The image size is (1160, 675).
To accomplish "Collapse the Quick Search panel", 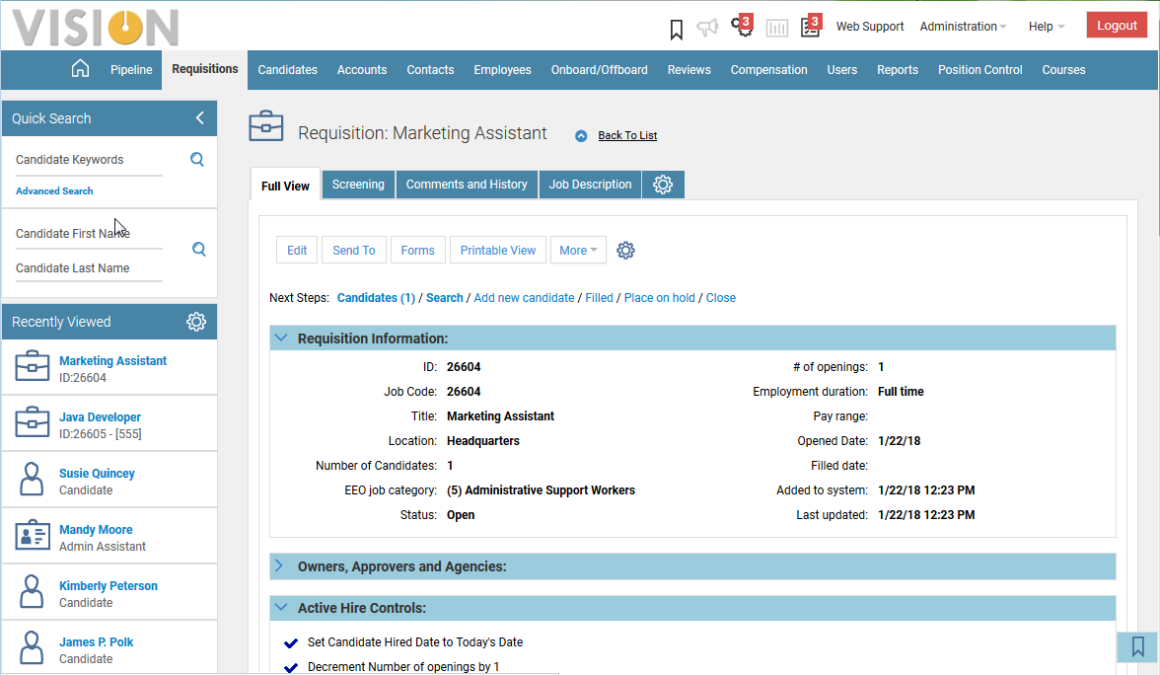I will 199,118.
